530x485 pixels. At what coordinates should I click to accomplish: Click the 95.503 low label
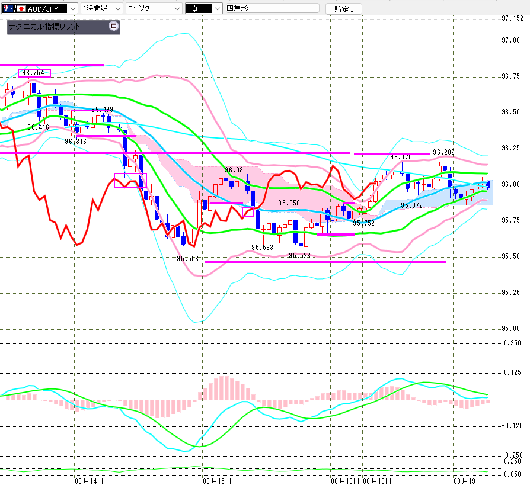pos(187,259)
